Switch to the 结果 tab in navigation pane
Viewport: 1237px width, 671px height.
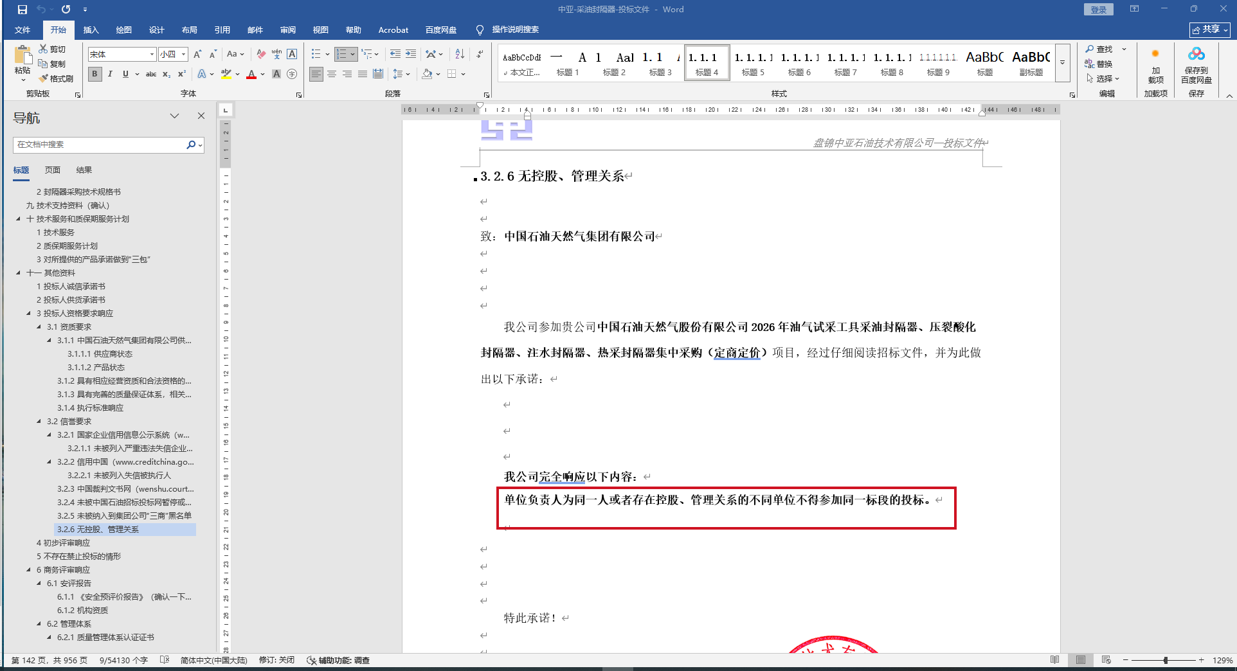coord(84,170)
